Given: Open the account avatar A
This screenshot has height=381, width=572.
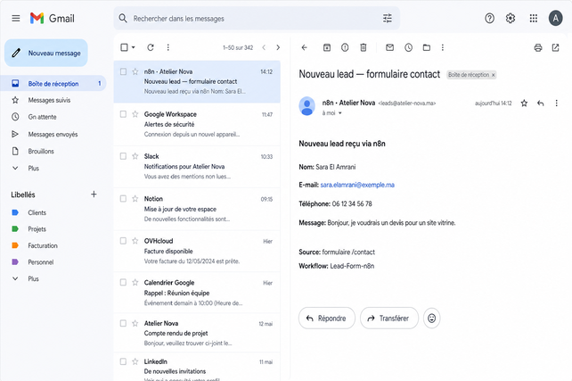Looking at the screenshot, I should click(555, 18).
